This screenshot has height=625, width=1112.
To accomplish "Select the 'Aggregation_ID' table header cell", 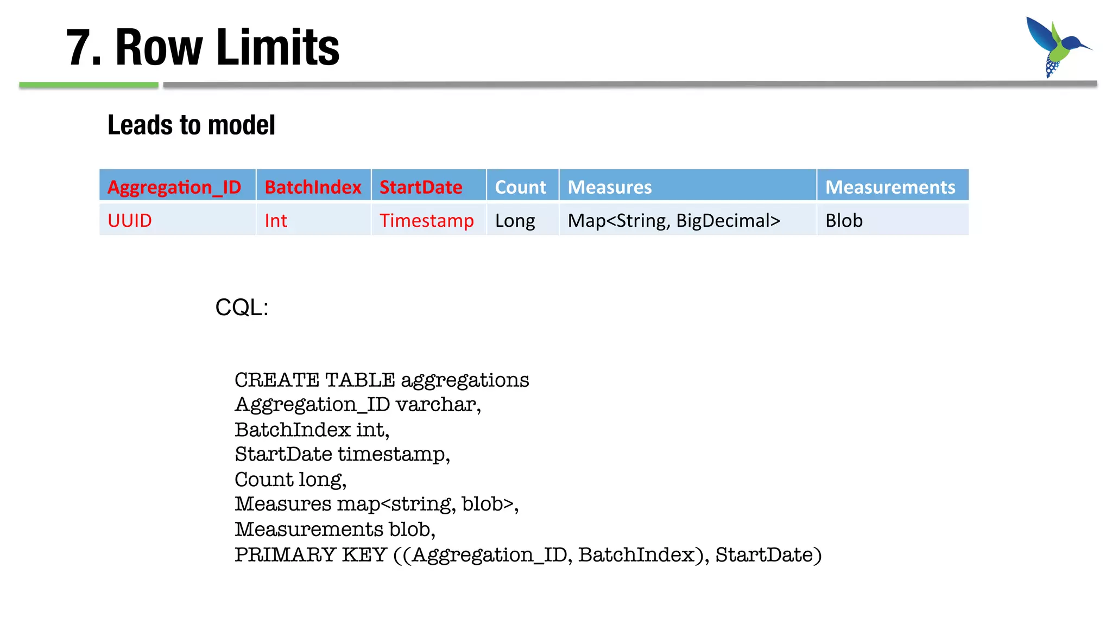I will coord(178,185).
